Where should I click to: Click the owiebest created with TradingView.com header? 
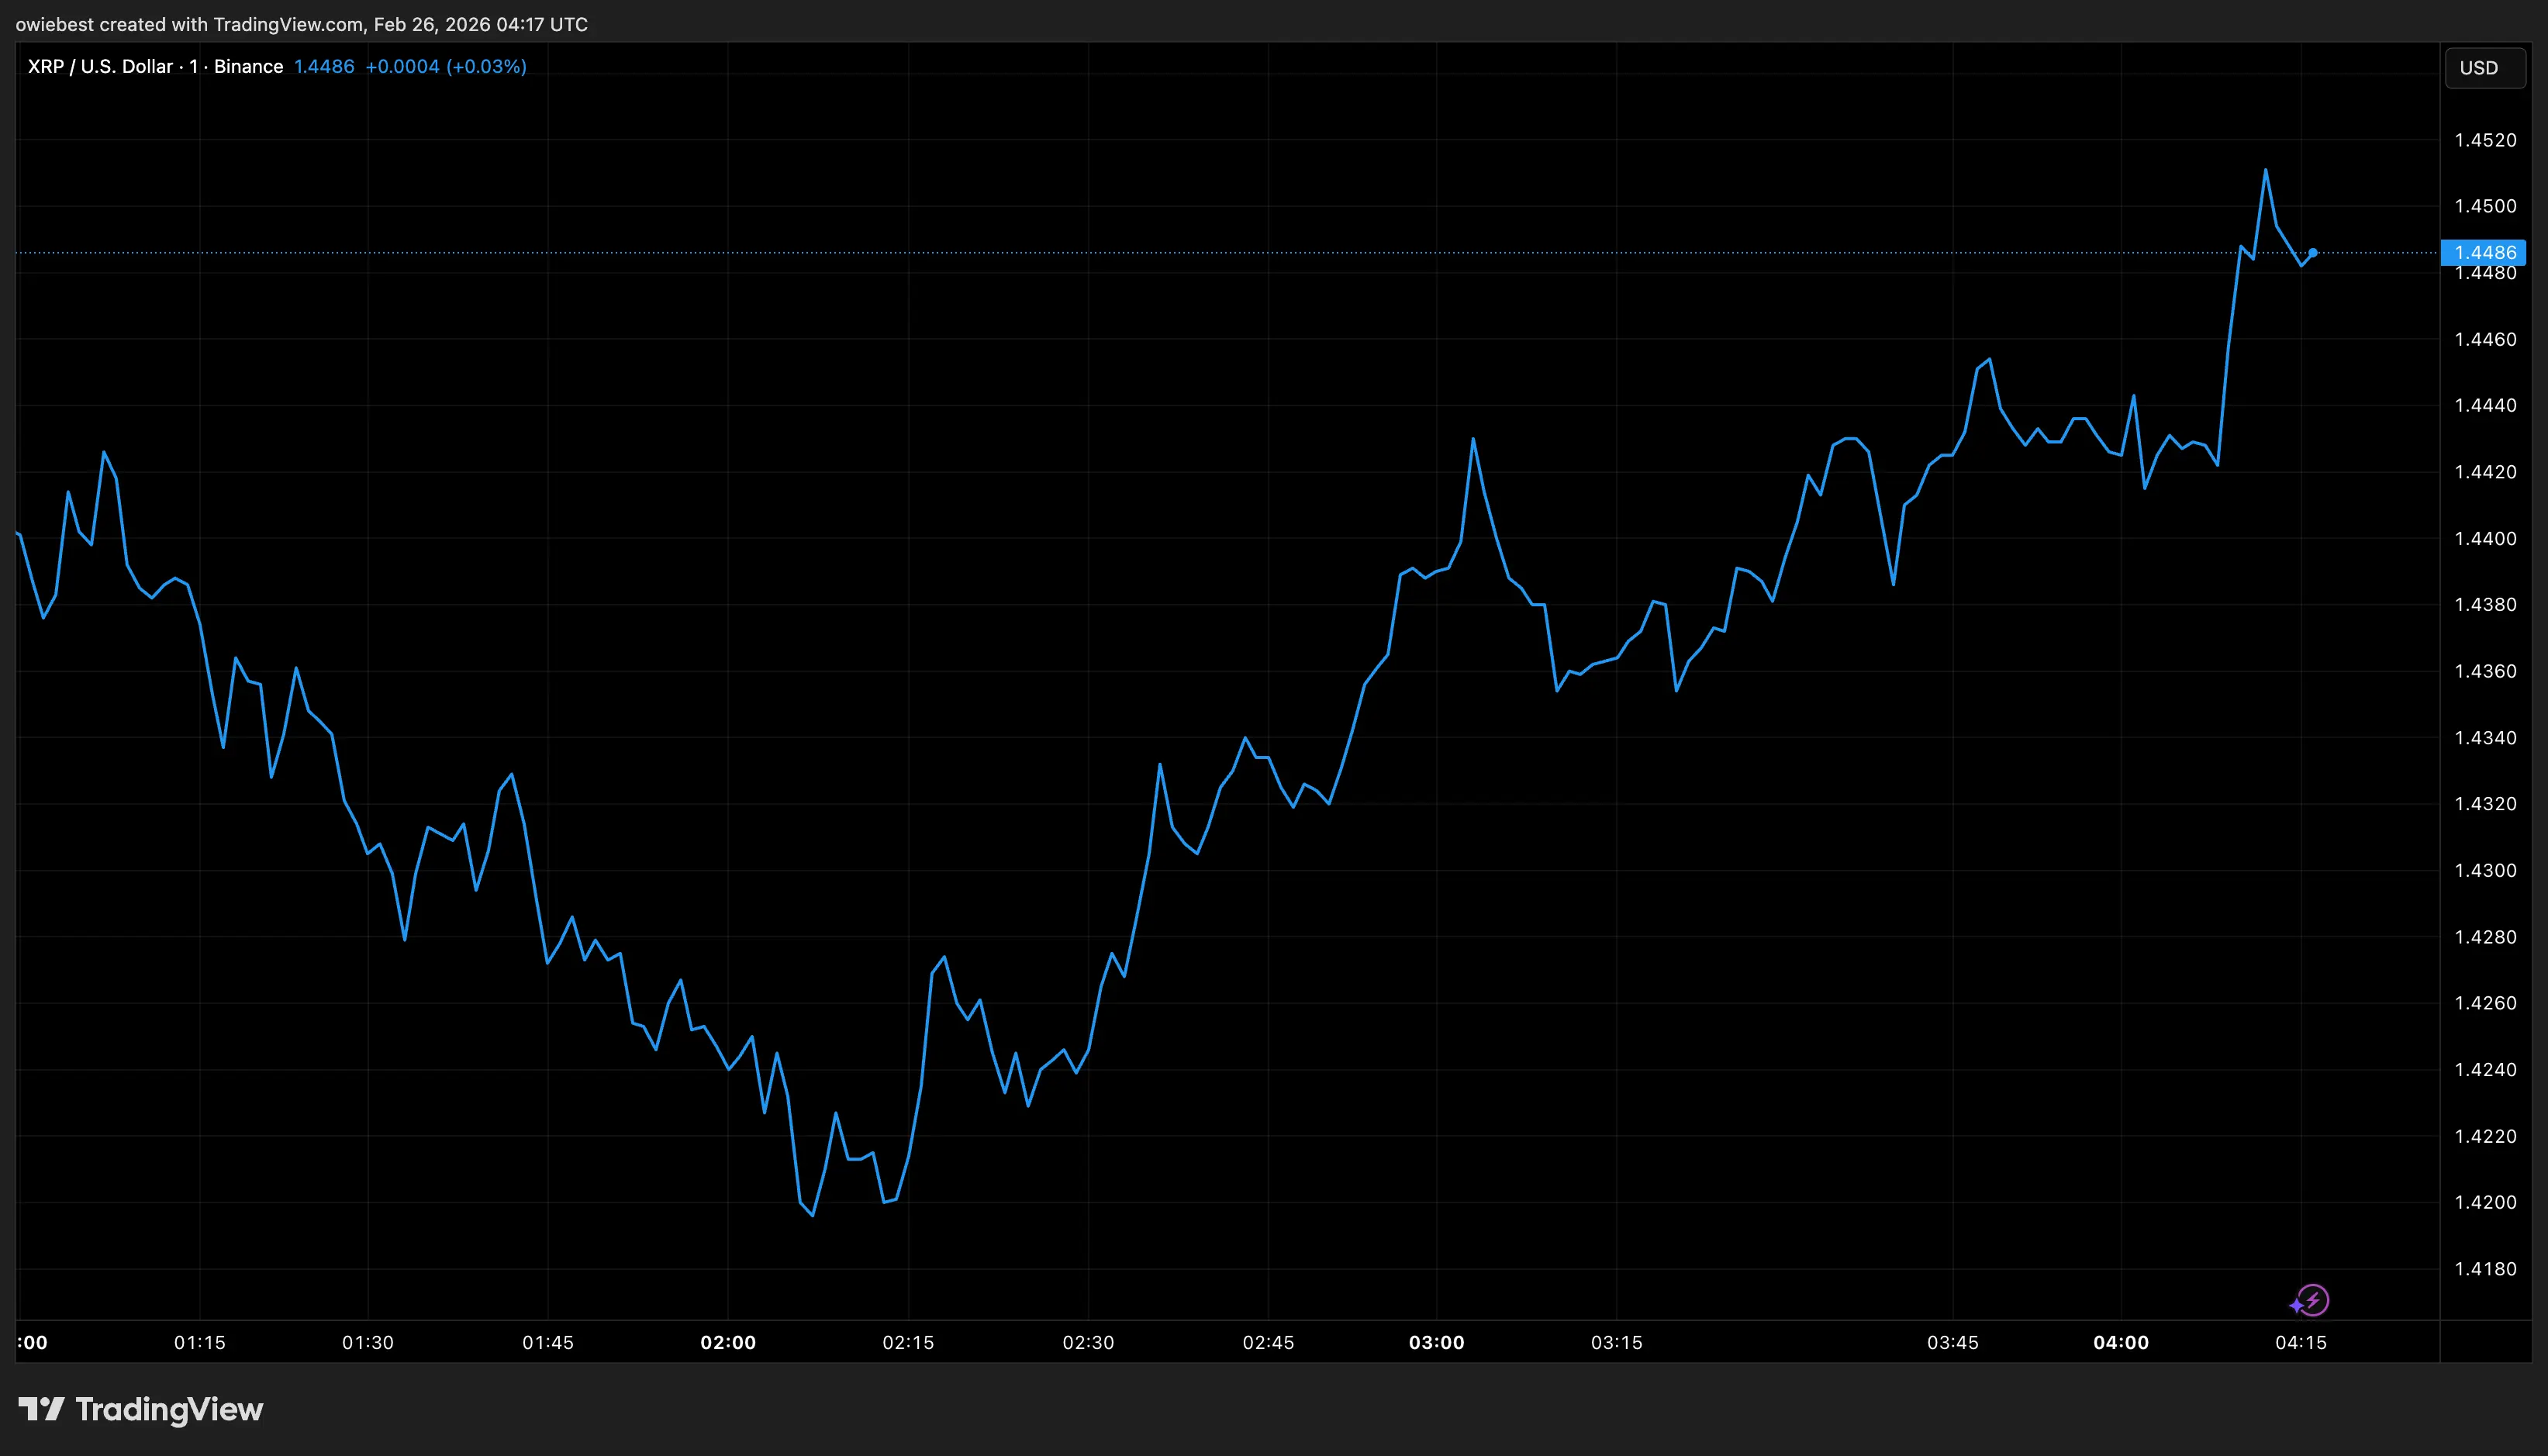tap(301, 24)
